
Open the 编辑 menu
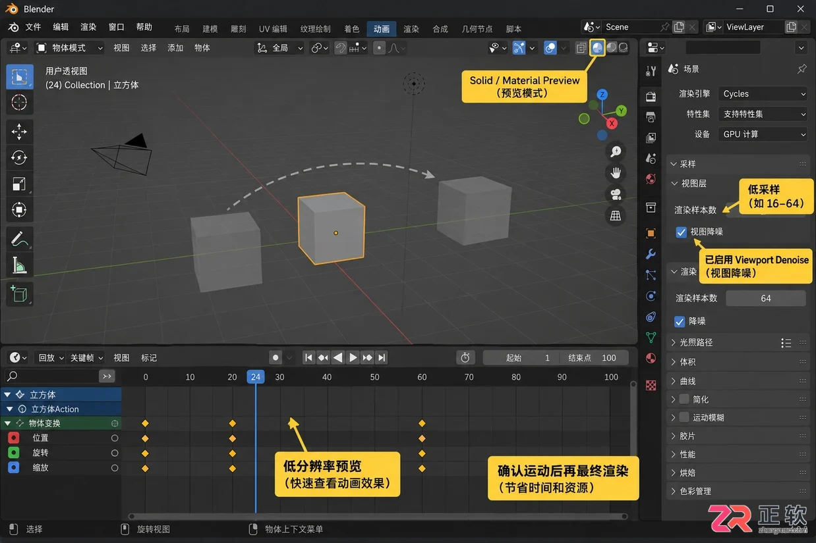coord(61,27)
